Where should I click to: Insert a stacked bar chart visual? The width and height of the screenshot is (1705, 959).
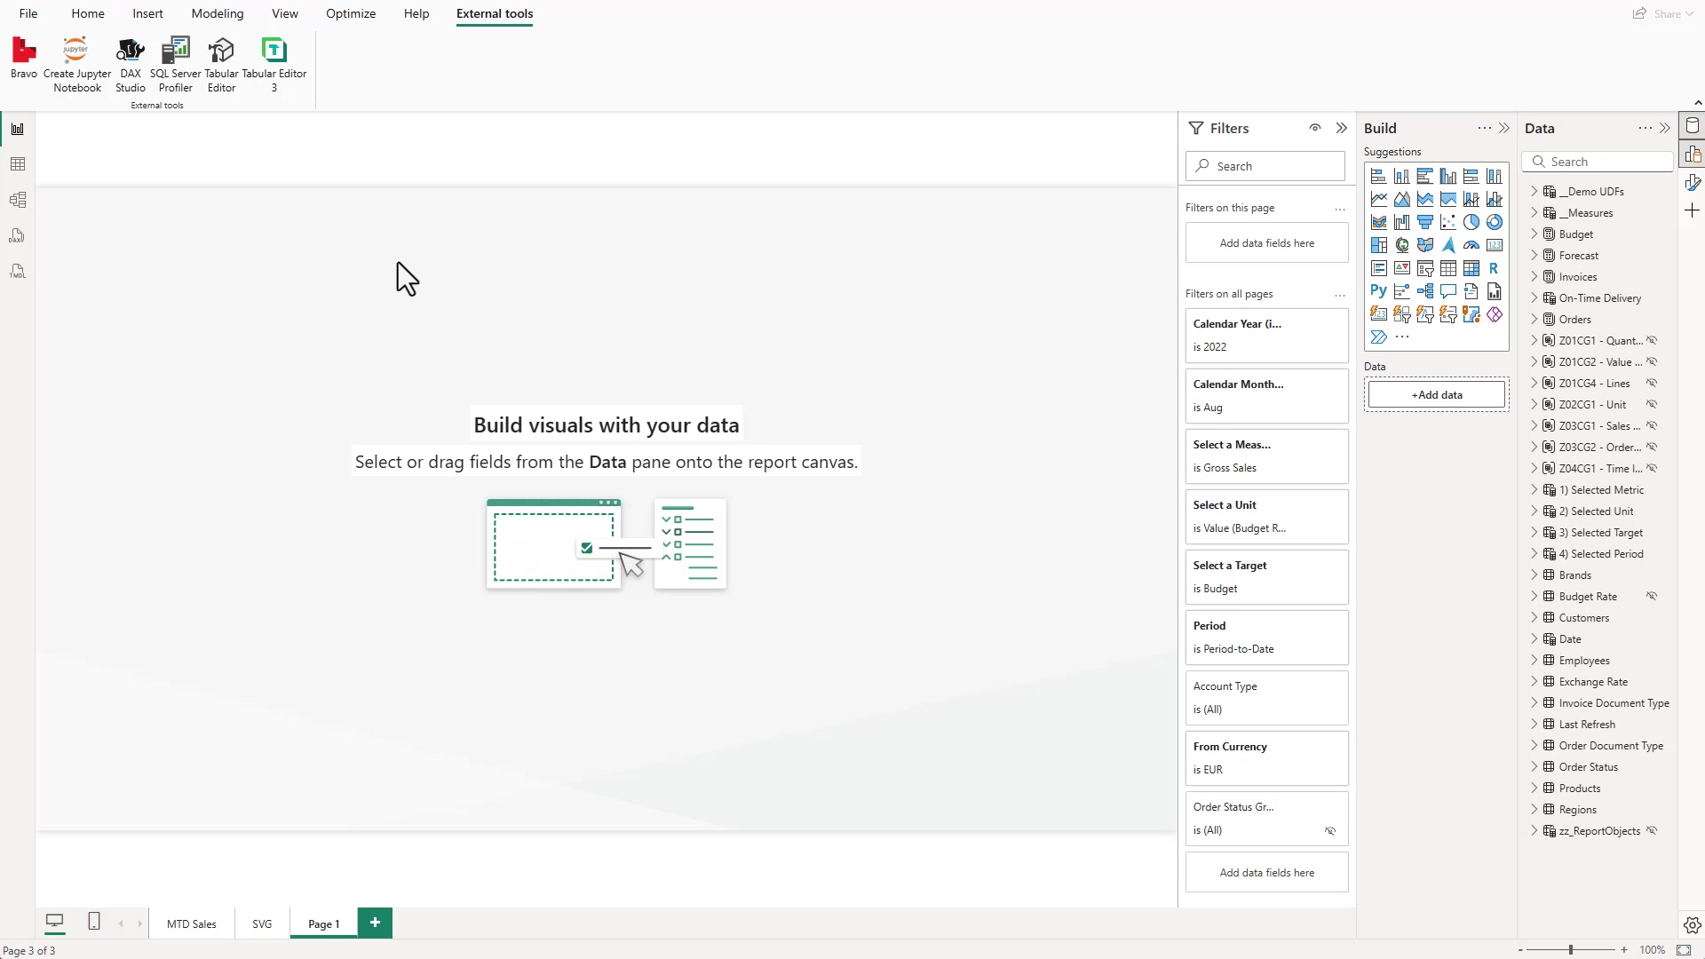(x=1378, y=176)
